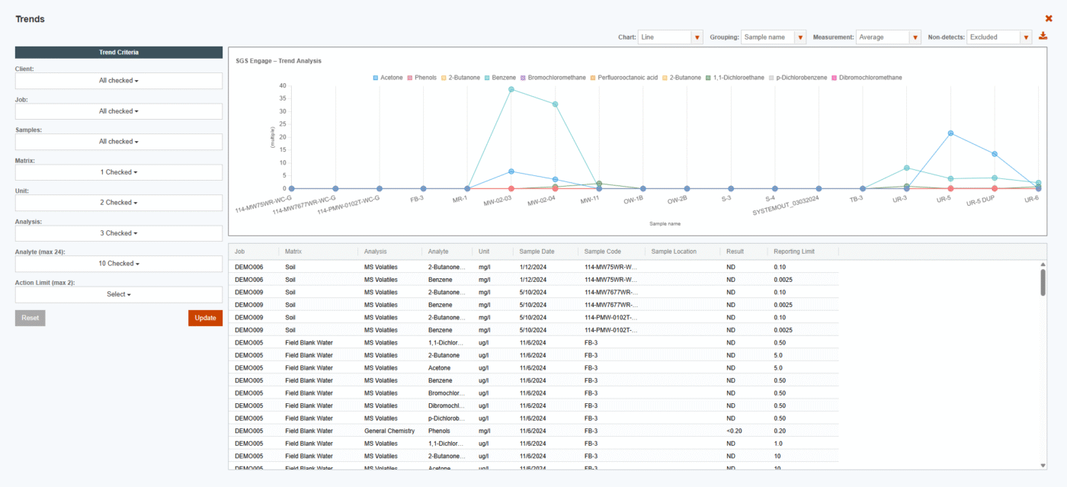Viewport: 1067px width, 487px height.
Task: Hide 1,1-Dichloroethane legend series
Action: 708,78
